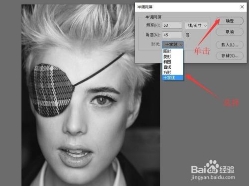Choose 椭圆 from the shape list
The image size is (249, 186).
pyautogui.click(x=173, y=62)
